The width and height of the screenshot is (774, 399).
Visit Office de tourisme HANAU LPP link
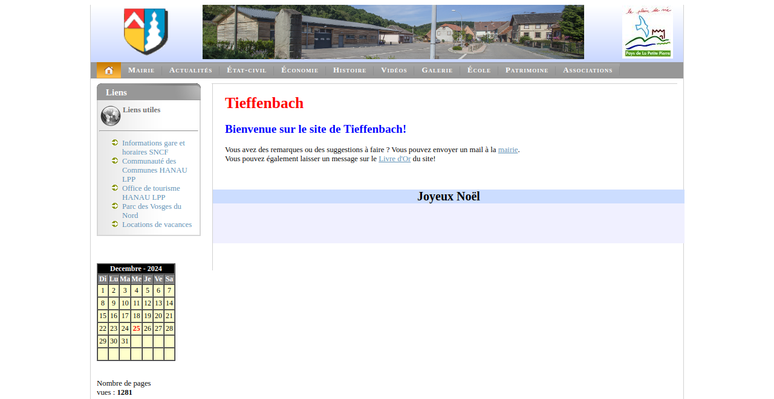point(151,193)
